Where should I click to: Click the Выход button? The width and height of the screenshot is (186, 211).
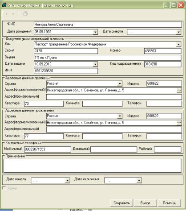click(146, 203)
